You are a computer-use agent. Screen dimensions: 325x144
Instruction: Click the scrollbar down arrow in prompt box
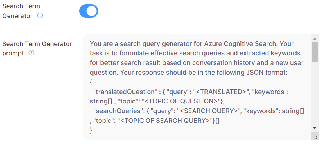(315, 128)
